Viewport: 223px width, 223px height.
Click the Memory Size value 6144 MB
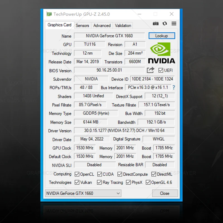pos(91,122)
